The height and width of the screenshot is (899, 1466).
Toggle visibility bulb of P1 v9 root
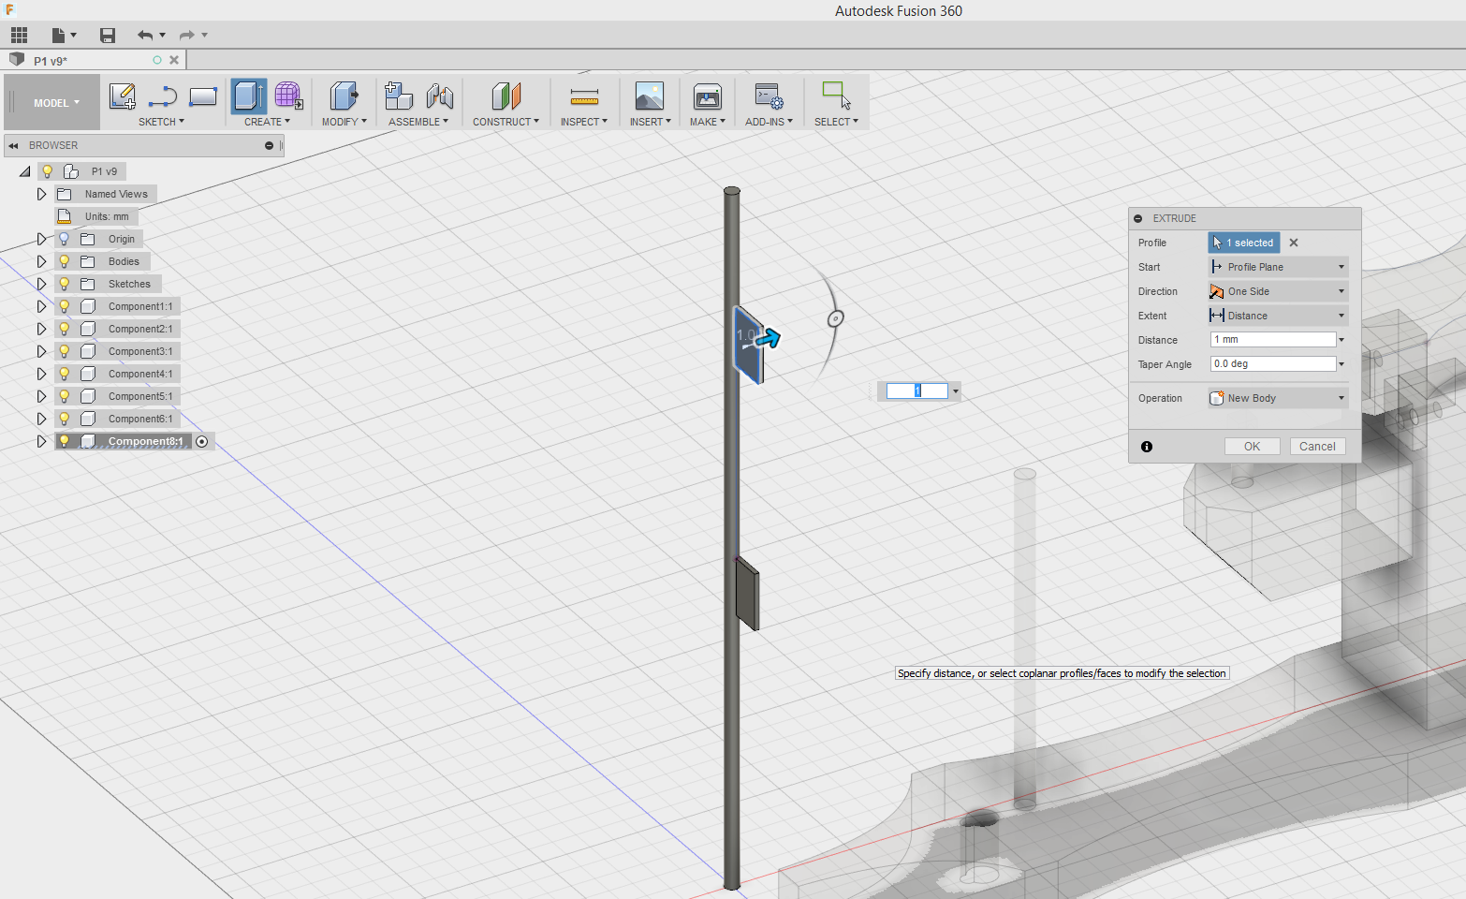coord(48,171)
